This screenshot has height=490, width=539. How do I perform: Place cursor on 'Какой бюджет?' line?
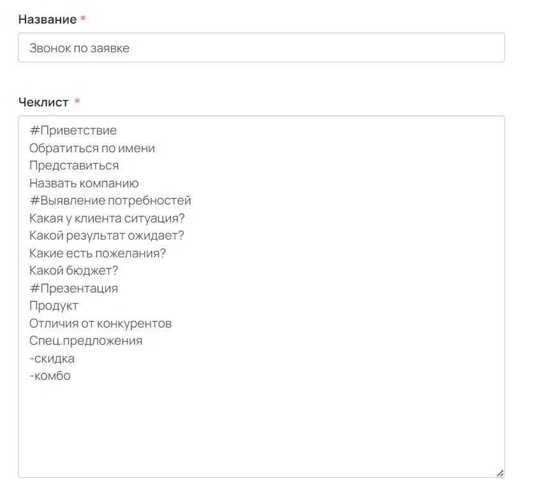tap(74, 271)
